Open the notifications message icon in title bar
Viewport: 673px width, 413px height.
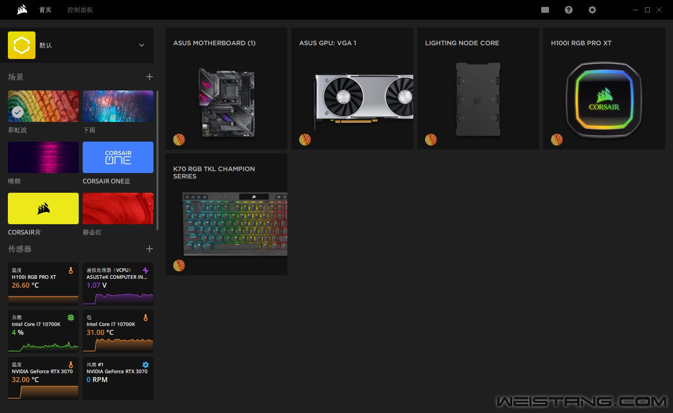pos(545,10)
